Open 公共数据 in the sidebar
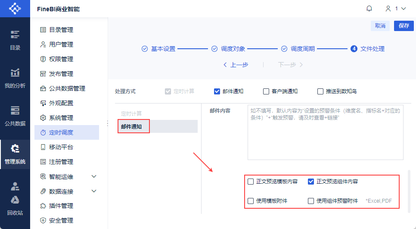Image resolution: width=416 pixels, height=229 pixels. [x=15, y=116]
